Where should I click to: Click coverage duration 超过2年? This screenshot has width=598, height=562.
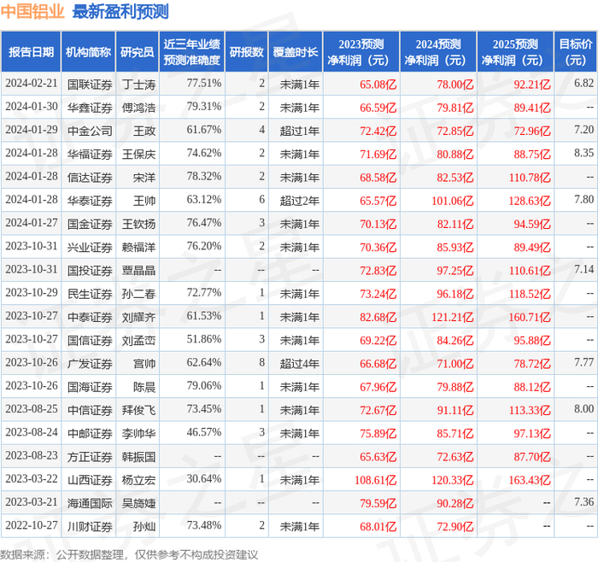(299, 201)
